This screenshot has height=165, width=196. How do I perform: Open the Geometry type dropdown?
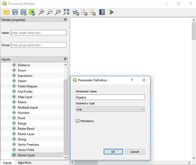(110, 109)
